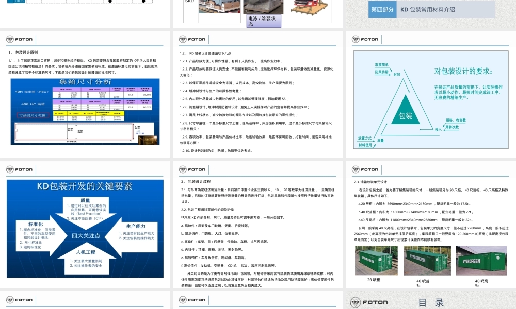Click the line a. 易碎件：风窗及车门玻璃
This screenshot has width=516, height=309.
215,226
